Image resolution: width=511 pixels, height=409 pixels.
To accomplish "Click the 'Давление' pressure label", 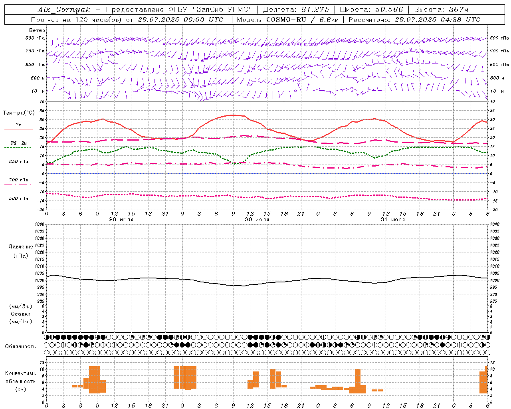I will 21,247.
